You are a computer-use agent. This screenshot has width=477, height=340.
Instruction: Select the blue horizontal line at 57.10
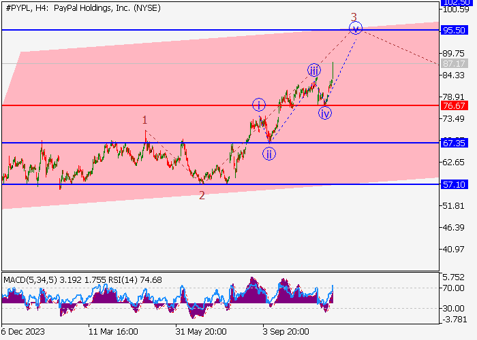point(221,184)
